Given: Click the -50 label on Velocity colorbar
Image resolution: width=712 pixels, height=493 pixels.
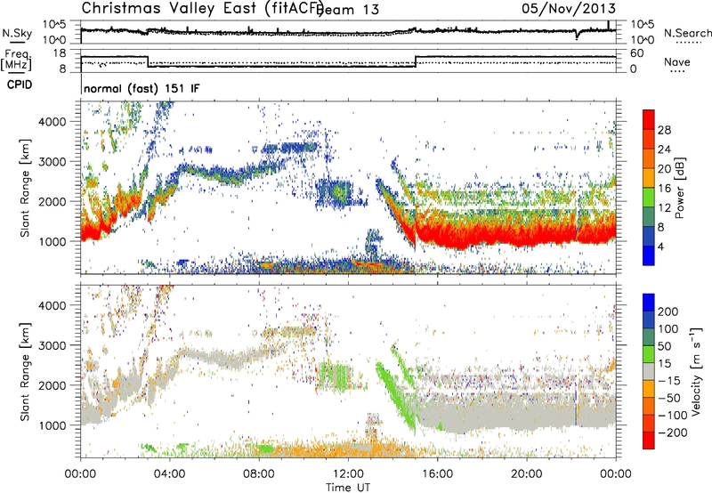Looking at the screenshot, I should point(669,399).
